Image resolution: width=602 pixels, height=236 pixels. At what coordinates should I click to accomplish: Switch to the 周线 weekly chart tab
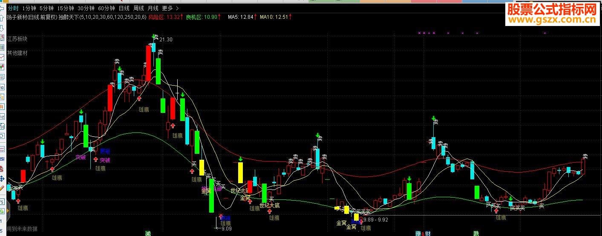coord(138,8)
